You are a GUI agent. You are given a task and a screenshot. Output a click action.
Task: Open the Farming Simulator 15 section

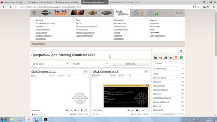coord(138,13)
